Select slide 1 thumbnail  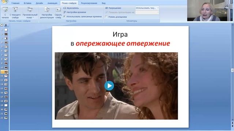point(6,30)
